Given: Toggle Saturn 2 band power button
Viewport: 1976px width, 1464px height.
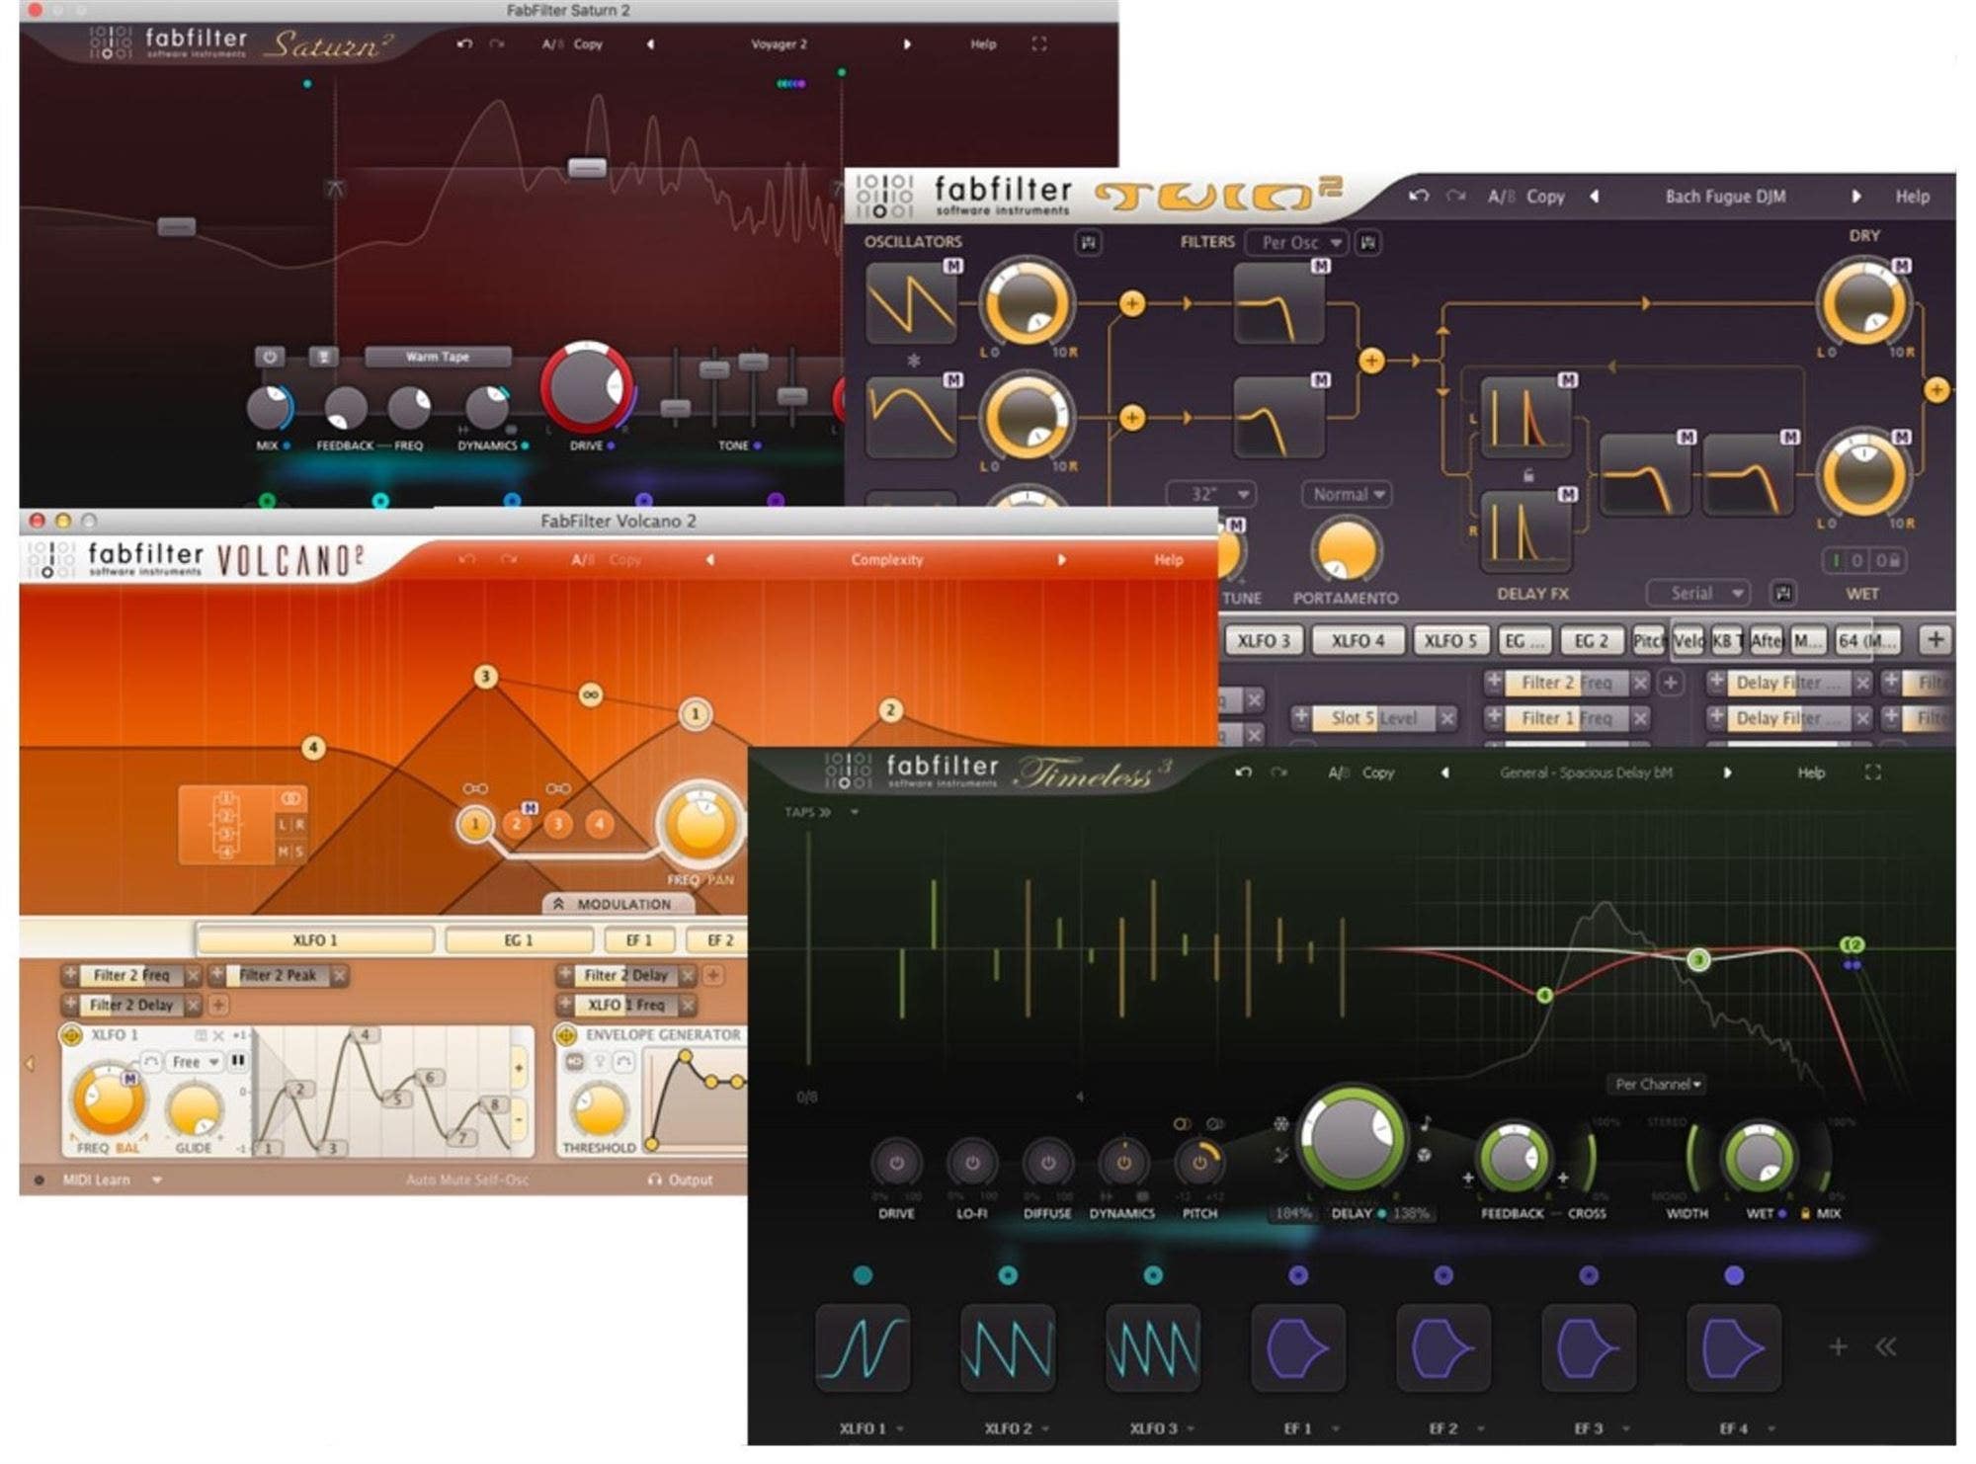Looking at the screenshot, I should [270, 357].
